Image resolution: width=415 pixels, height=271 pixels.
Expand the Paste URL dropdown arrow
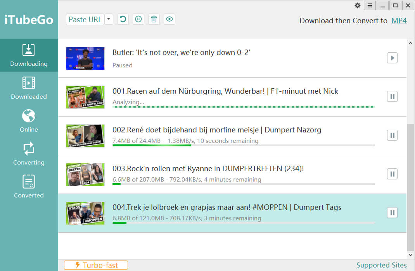click(x=109, y=19)
